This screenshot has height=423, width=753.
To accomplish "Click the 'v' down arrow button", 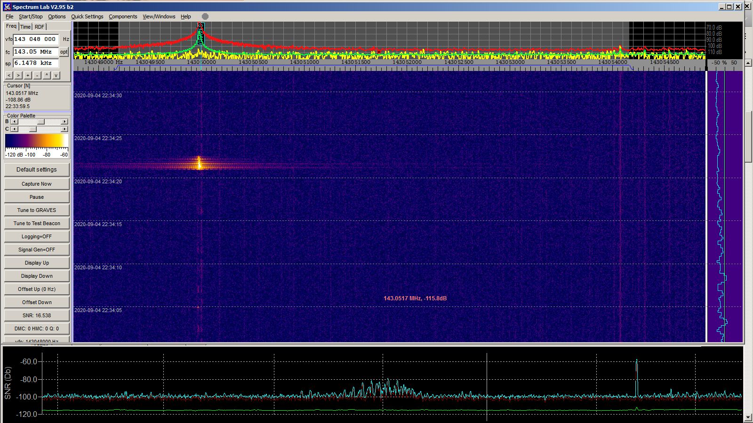I will (x=56, y=75).
